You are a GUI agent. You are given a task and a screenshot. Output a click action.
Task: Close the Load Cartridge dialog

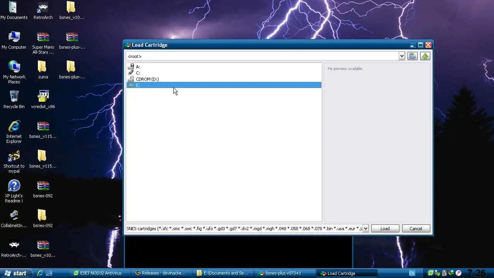(428, 45)
